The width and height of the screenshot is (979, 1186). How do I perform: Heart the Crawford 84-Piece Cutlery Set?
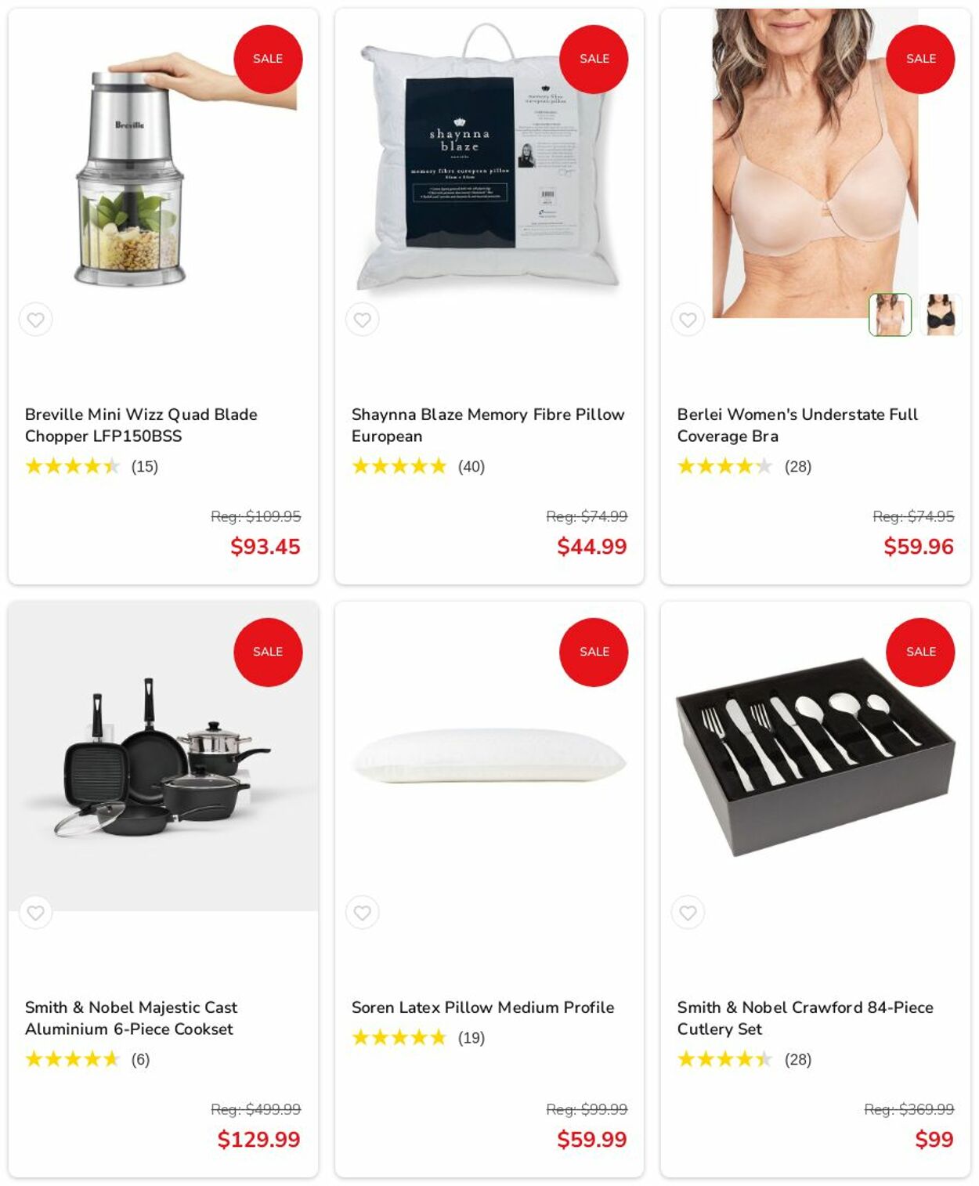pos(688,913)
